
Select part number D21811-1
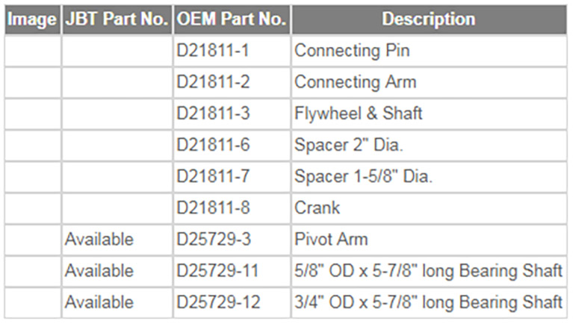pyautogui.click(x=213, y=52)
